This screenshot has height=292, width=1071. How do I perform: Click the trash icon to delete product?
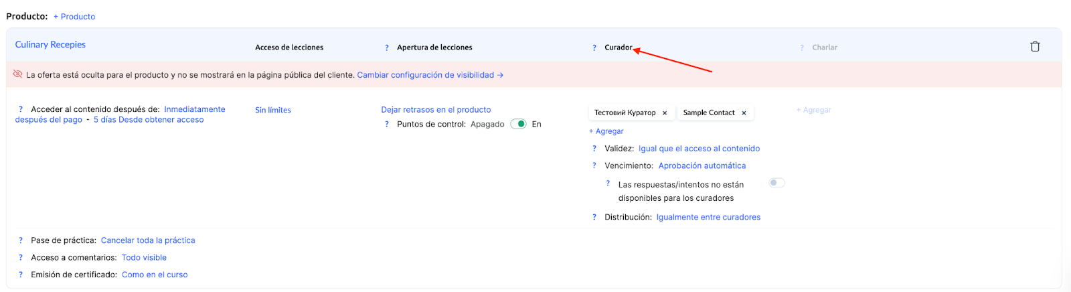[1035, 46]
